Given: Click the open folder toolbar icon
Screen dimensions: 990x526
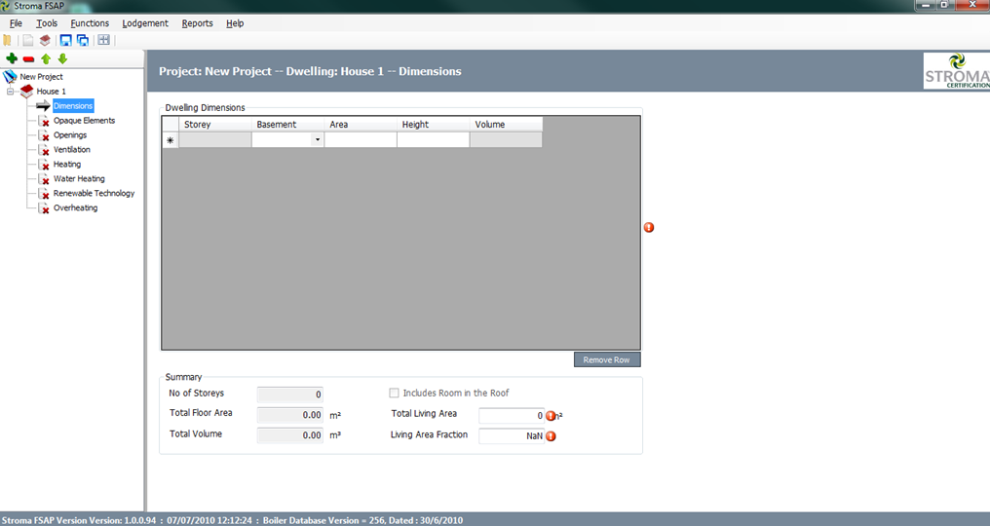Looking at the screenshot, I should (x=7, y=40).
